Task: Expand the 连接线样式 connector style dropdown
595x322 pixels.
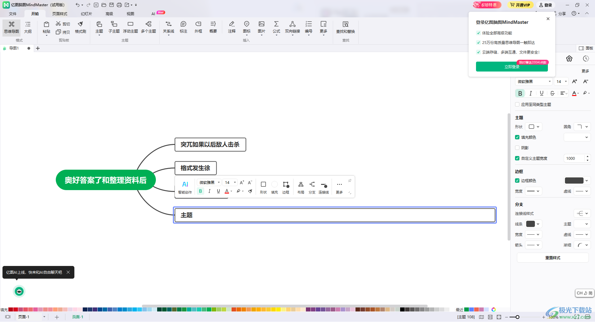Action: [582, 213]
